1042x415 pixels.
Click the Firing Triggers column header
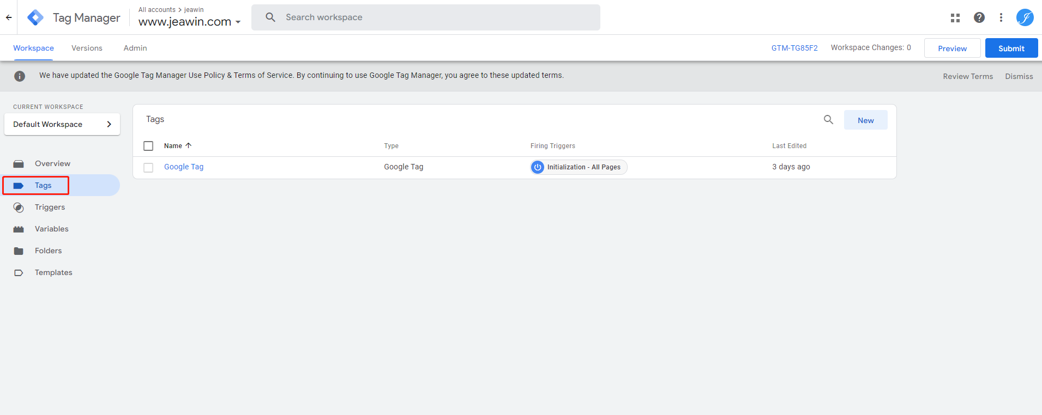click(553, 146)
